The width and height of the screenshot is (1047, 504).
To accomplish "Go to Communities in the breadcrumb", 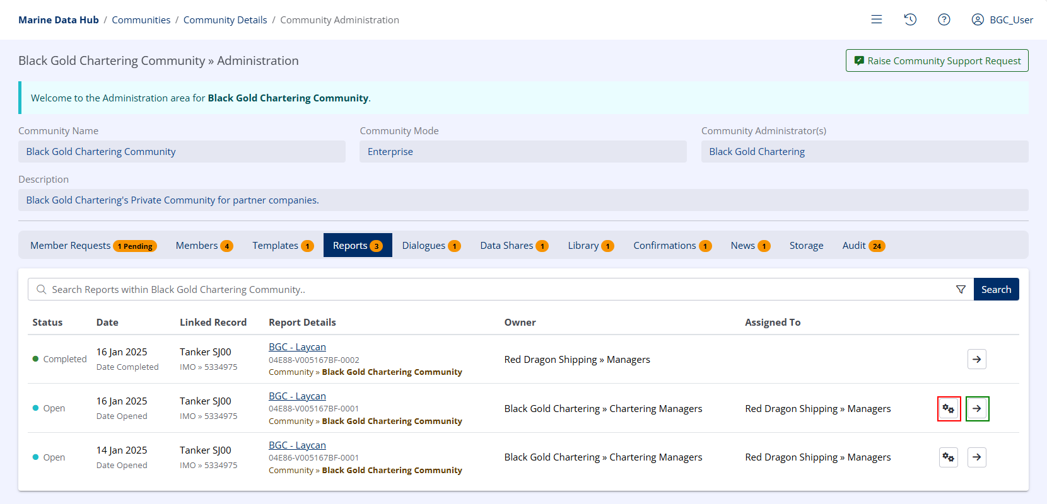I will coord(141,20).
